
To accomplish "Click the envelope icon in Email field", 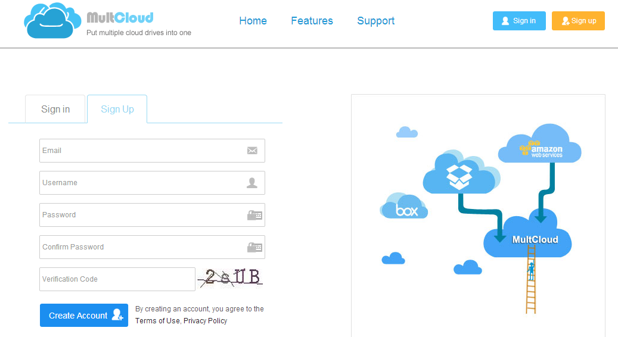I will (x=252, y=151).
